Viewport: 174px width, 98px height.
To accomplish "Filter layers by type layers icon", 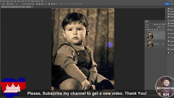I will click(x=159, y=24).
